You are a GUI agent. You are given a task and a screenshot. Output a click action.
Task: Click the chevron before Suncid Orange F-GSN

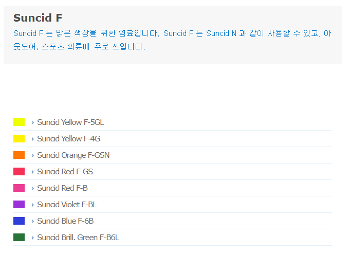tap(33, 156)
